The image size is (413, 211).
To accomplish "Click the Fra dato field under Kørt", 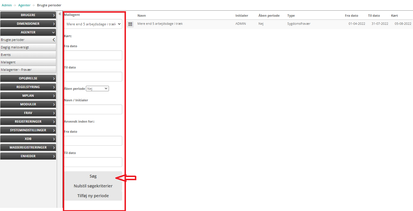I will 93,55.
